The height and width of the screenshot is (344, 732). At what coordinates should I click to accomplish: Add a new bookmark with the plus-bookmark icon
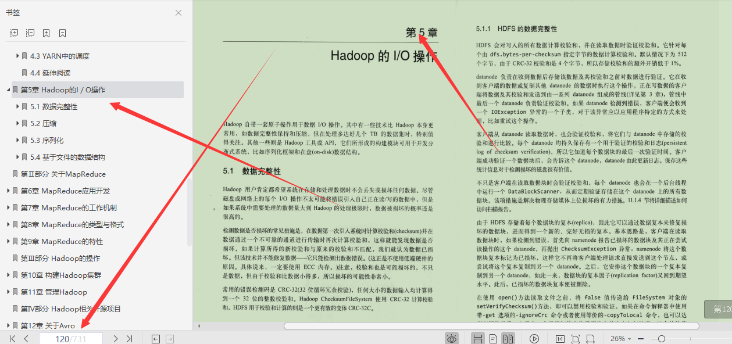coord(45,33)
